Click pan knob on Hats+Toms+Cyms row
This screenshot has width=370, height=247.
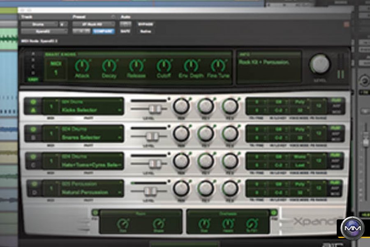click(x=181, y=161)
